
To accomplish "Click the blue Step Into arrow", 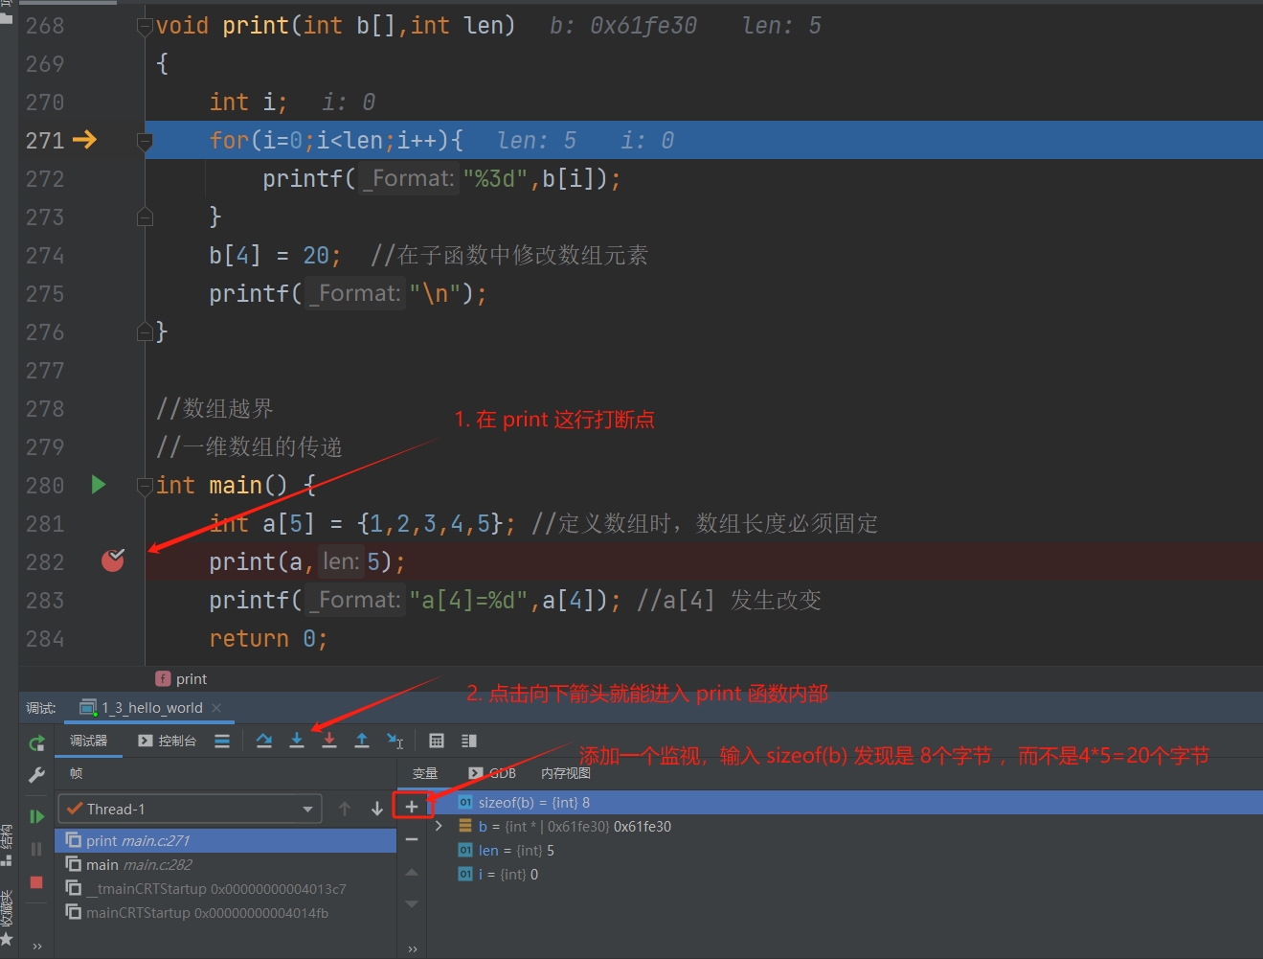I will [297, 741].
